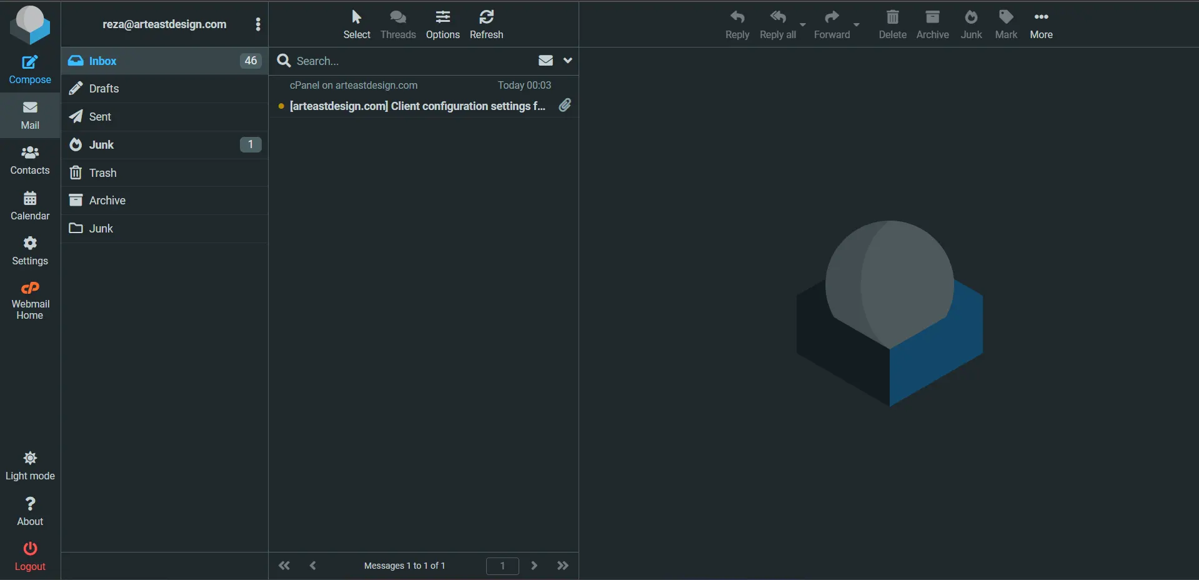Open the cPanel client configuration email
Image resolution: width=1199 pixels, height=580 pixels.
pyautogui.click(x=417, y=106)
